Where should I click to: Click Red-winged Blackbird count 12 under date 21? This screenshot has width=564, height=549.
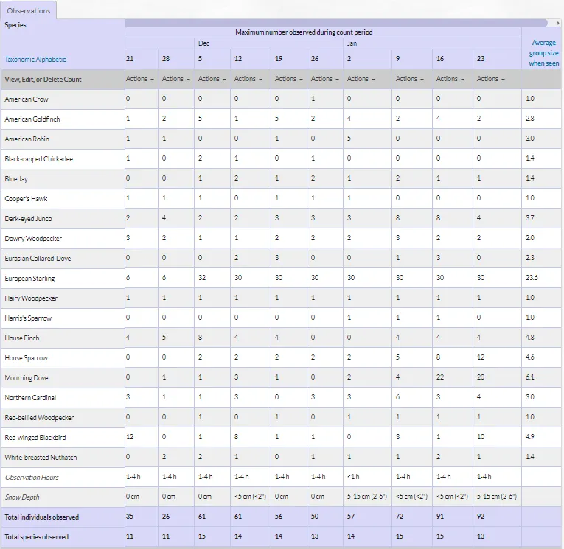pos(130,437)
